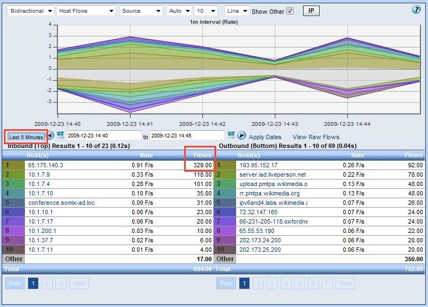Open outbound host upload.pmtpa.wikimedia.o
Viewport: 428px width, 307px height.
[x=274, y=184]
